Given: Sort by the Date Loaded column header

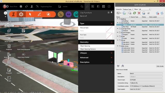Looking at the screenshot, I should click(x=153, y=17).
